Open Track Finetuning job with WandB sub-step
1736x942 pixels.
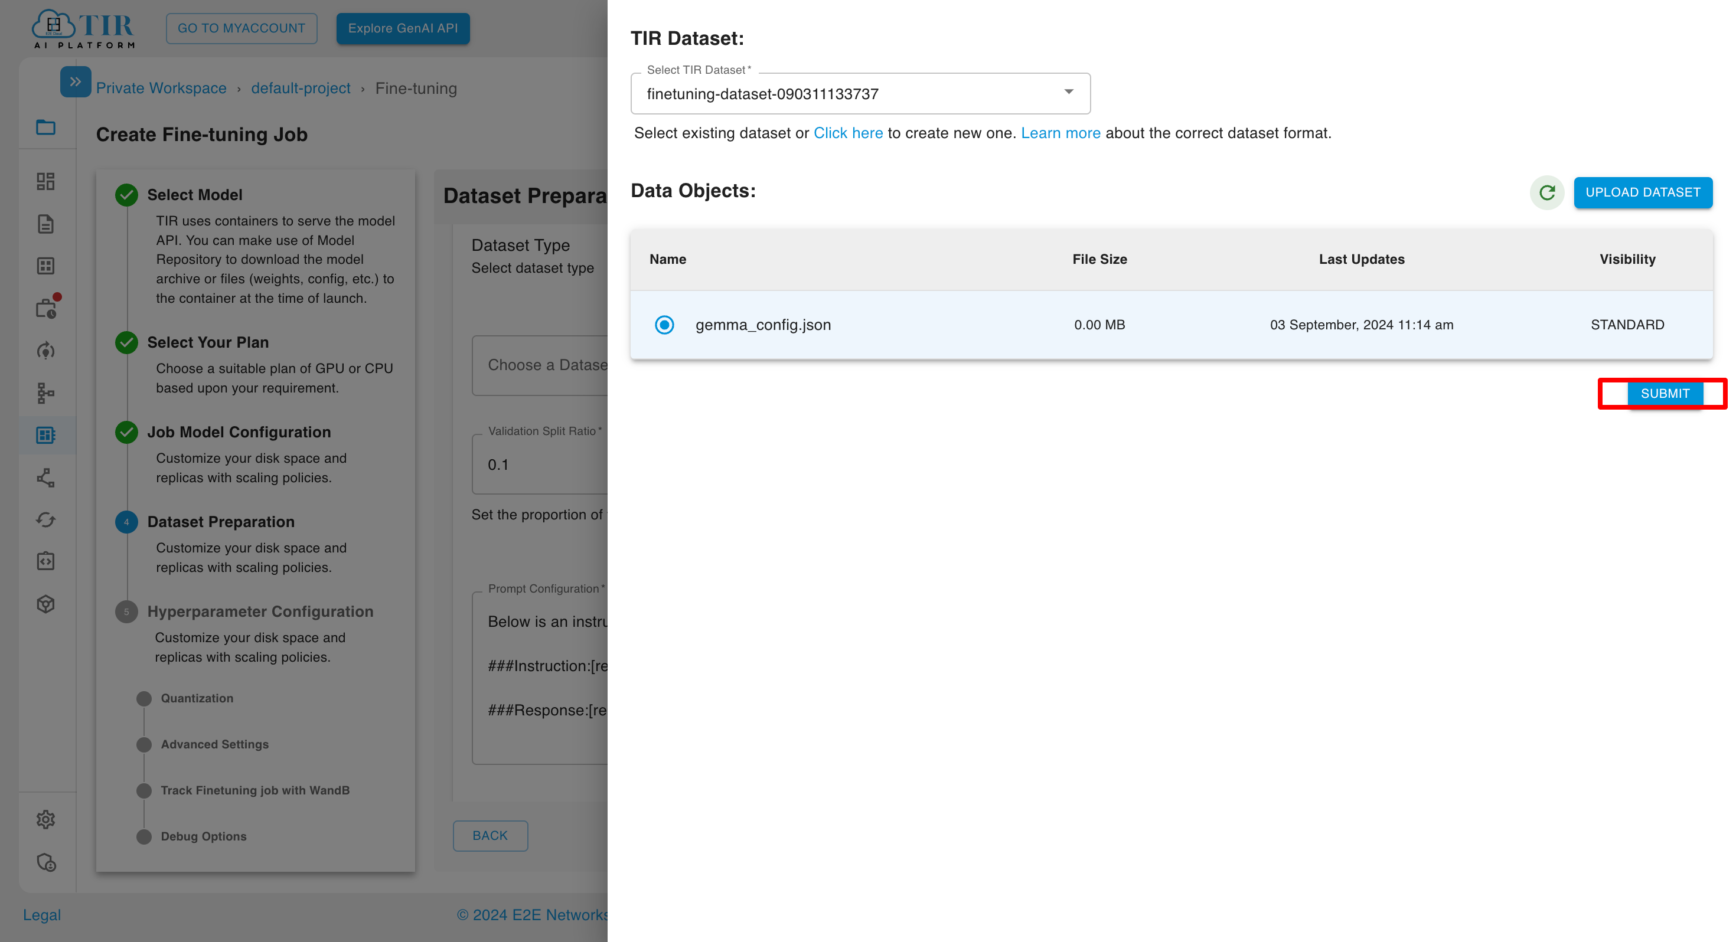pos(254,790)
